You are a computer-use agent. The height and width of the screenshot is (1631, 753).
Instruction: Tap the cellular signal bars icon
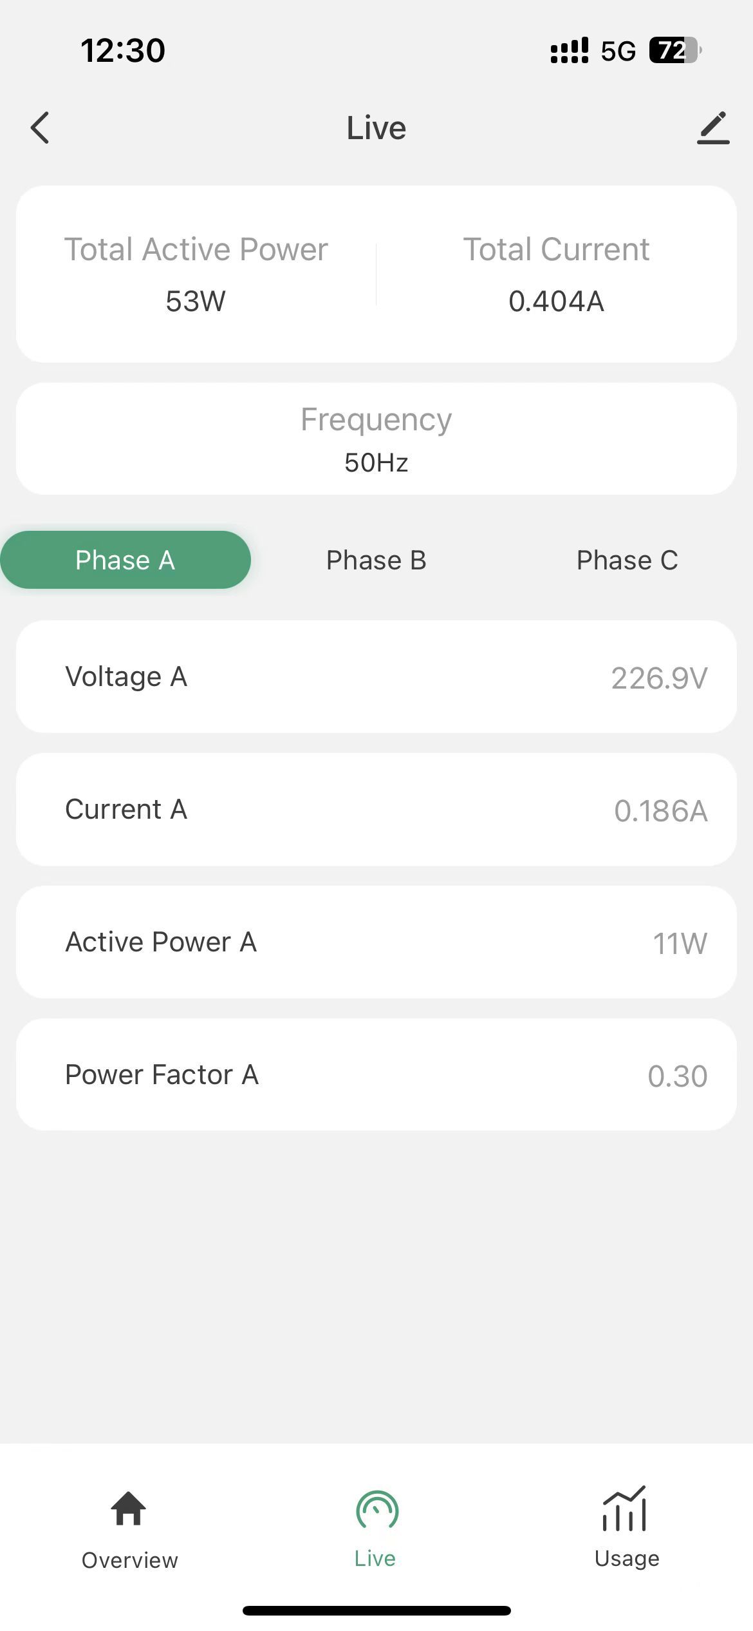[x=569, y=50]
